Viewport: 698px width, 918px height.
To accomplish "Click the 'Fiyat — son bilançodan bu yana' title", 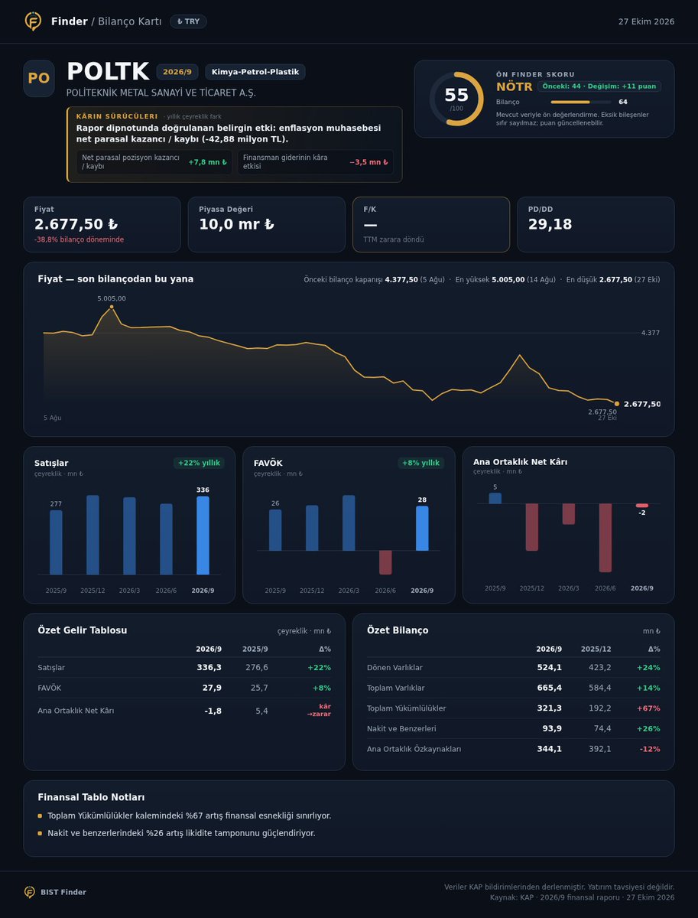I will 115,279.
